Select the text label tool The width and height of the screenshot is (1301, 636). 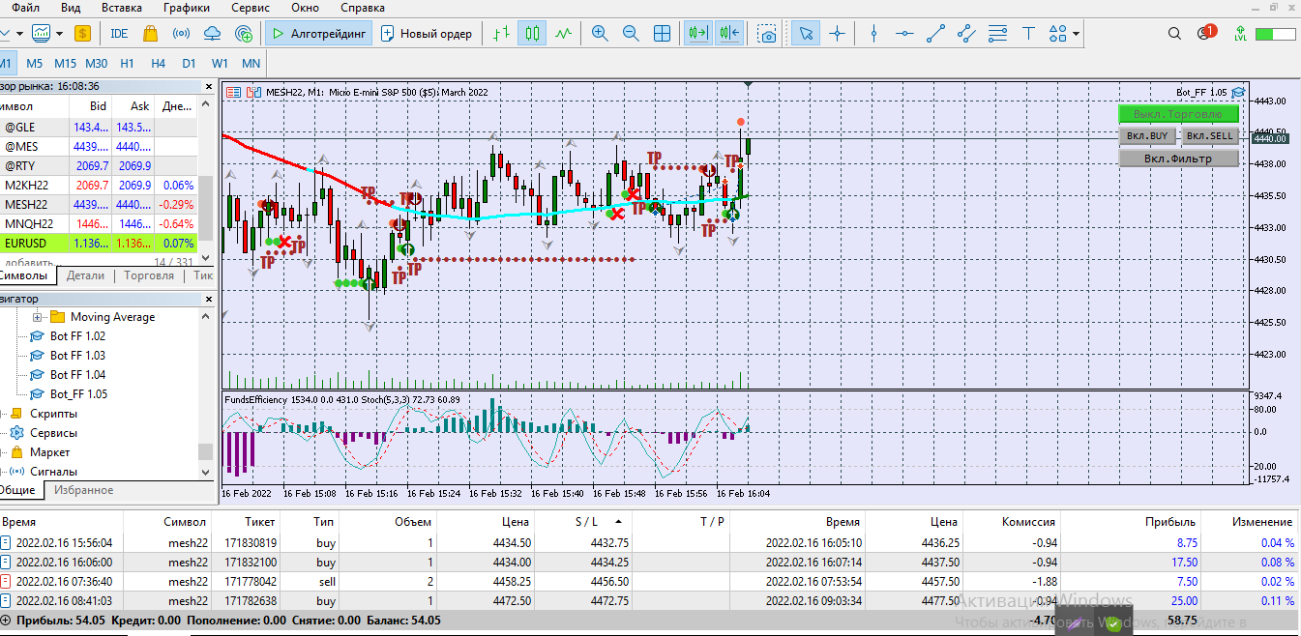point(1028,34)
